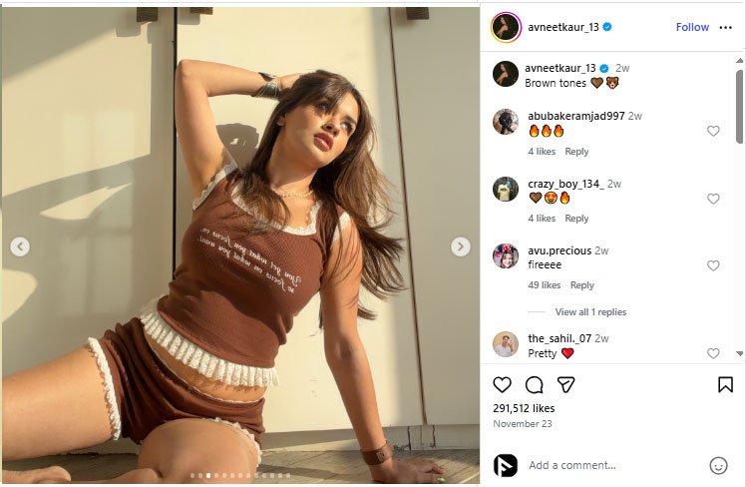
Task: Open the_sahil._07 profile avatar
Action: click(506, 344)
